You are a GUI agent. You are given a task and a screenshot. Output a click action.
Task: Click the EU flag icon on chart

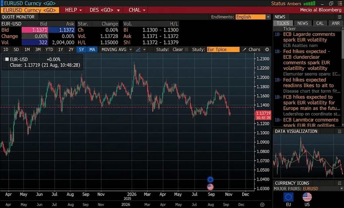(210, 179)
